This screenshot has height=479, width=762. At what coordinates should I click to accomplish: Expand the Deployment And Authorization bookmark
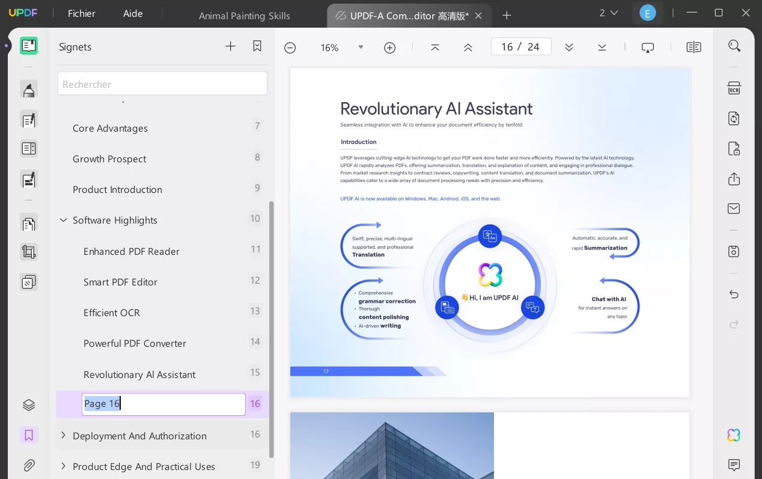point(63,435)
